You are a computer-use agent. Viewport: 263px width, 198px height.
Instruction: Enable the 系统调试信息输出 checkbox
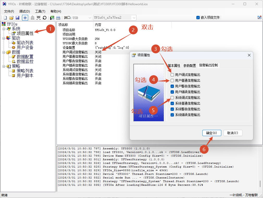pos(172,98)
